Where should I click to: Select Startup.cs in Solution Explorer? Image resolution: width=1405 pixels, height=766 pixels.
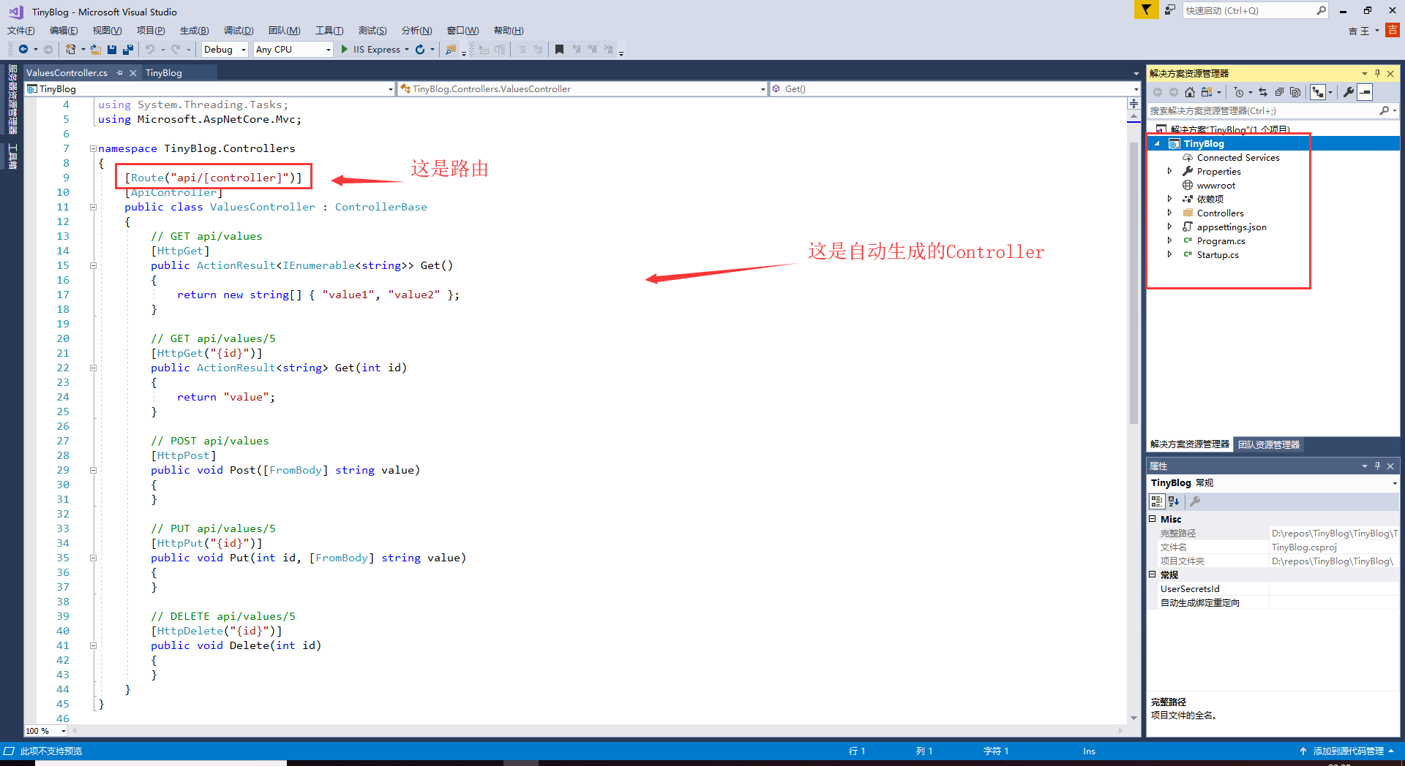coord(1218,255)
